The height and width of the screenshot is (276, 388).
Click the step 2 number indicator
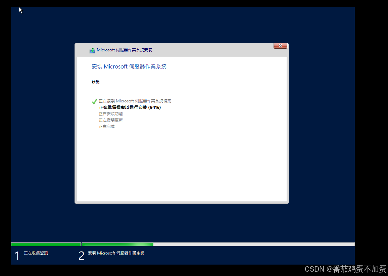(81, 256)
